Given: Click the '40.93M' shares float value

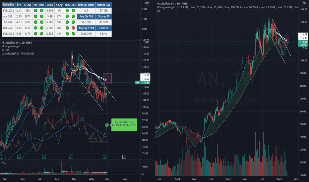Looking at the screenshot, I should click(104, 22).
